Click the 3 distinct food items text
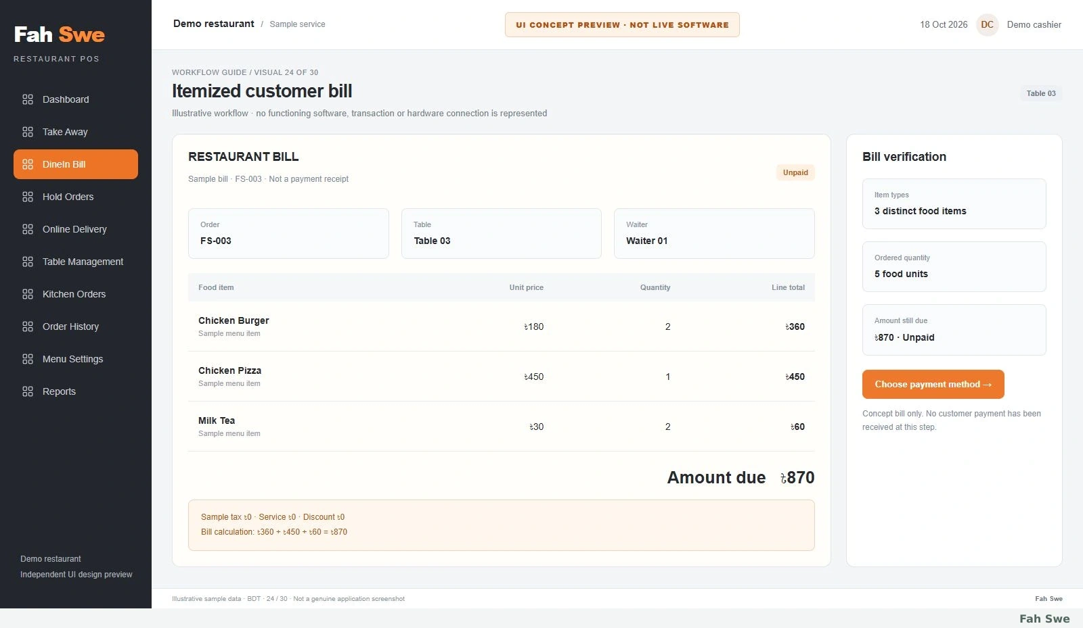The height and width of the screenshot is (628, 1083). tap(920, 211)
